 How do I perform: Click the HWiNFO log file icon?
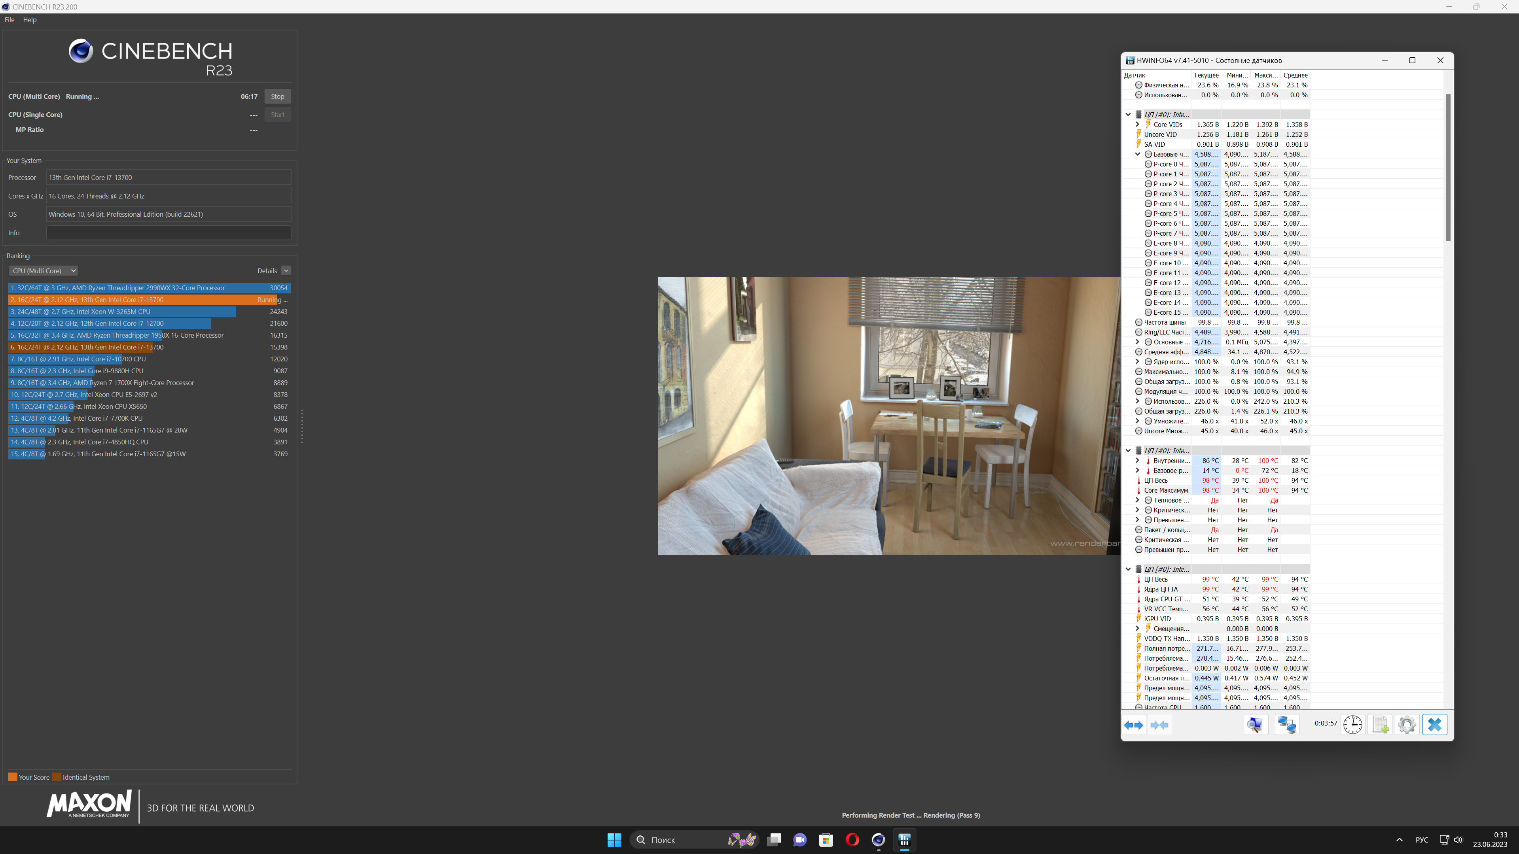pyautogui.click(x=1380, y=725)
